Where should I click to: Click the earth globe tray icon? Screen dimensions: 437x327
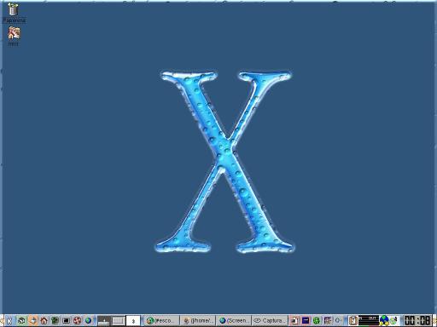click(x=384, y=321)
